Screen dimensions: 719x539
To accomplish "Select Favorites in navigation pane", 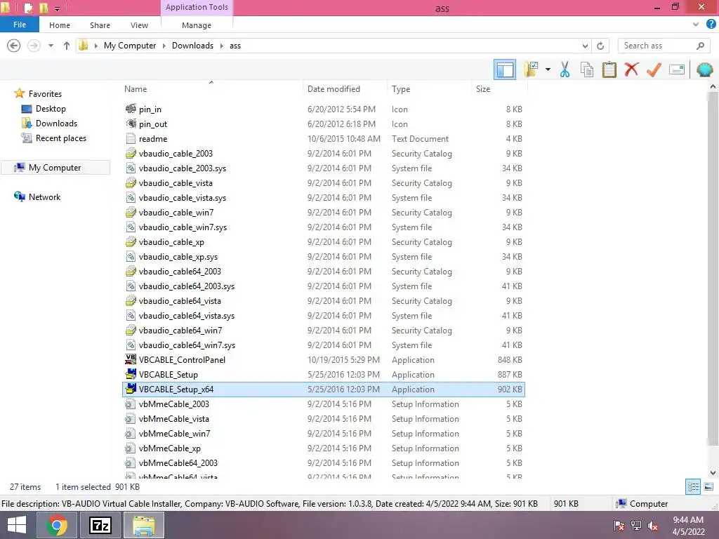I will coord(45,93).
